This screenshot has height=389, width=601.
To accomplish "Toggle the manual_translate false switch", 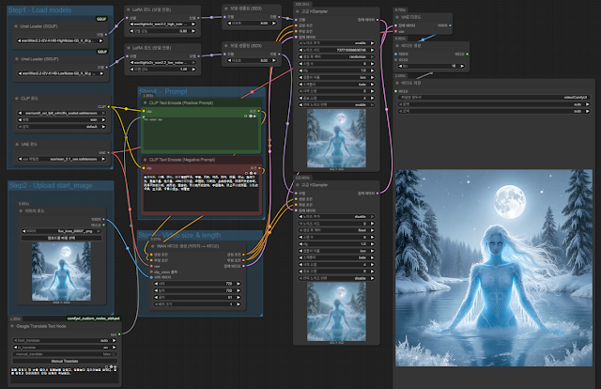I will (65, 354).
